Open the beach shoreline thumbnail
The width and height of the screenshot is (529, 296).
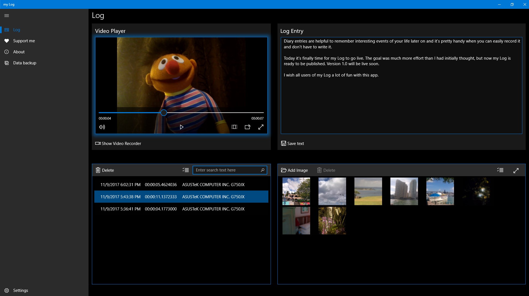(x=368, y=191)
